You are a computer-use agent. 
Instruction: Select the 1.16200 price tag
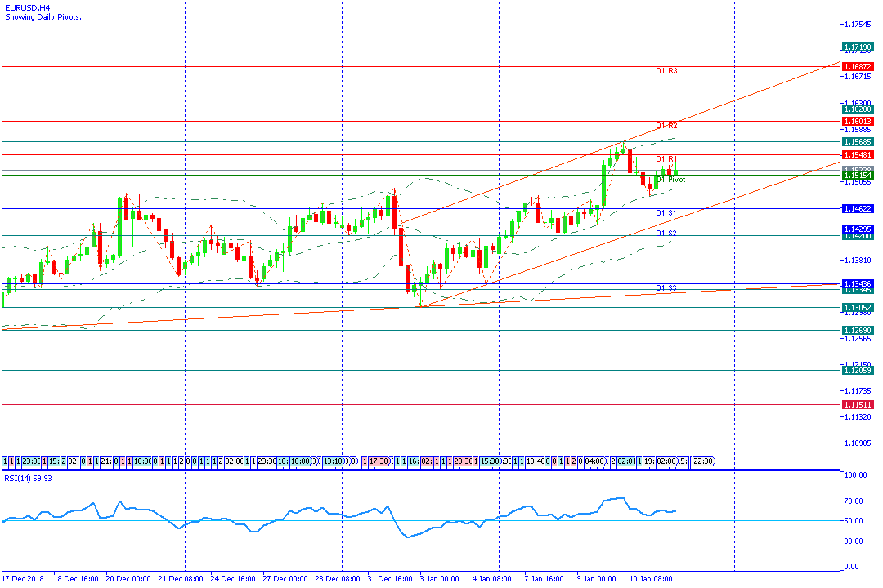[858, 109]
